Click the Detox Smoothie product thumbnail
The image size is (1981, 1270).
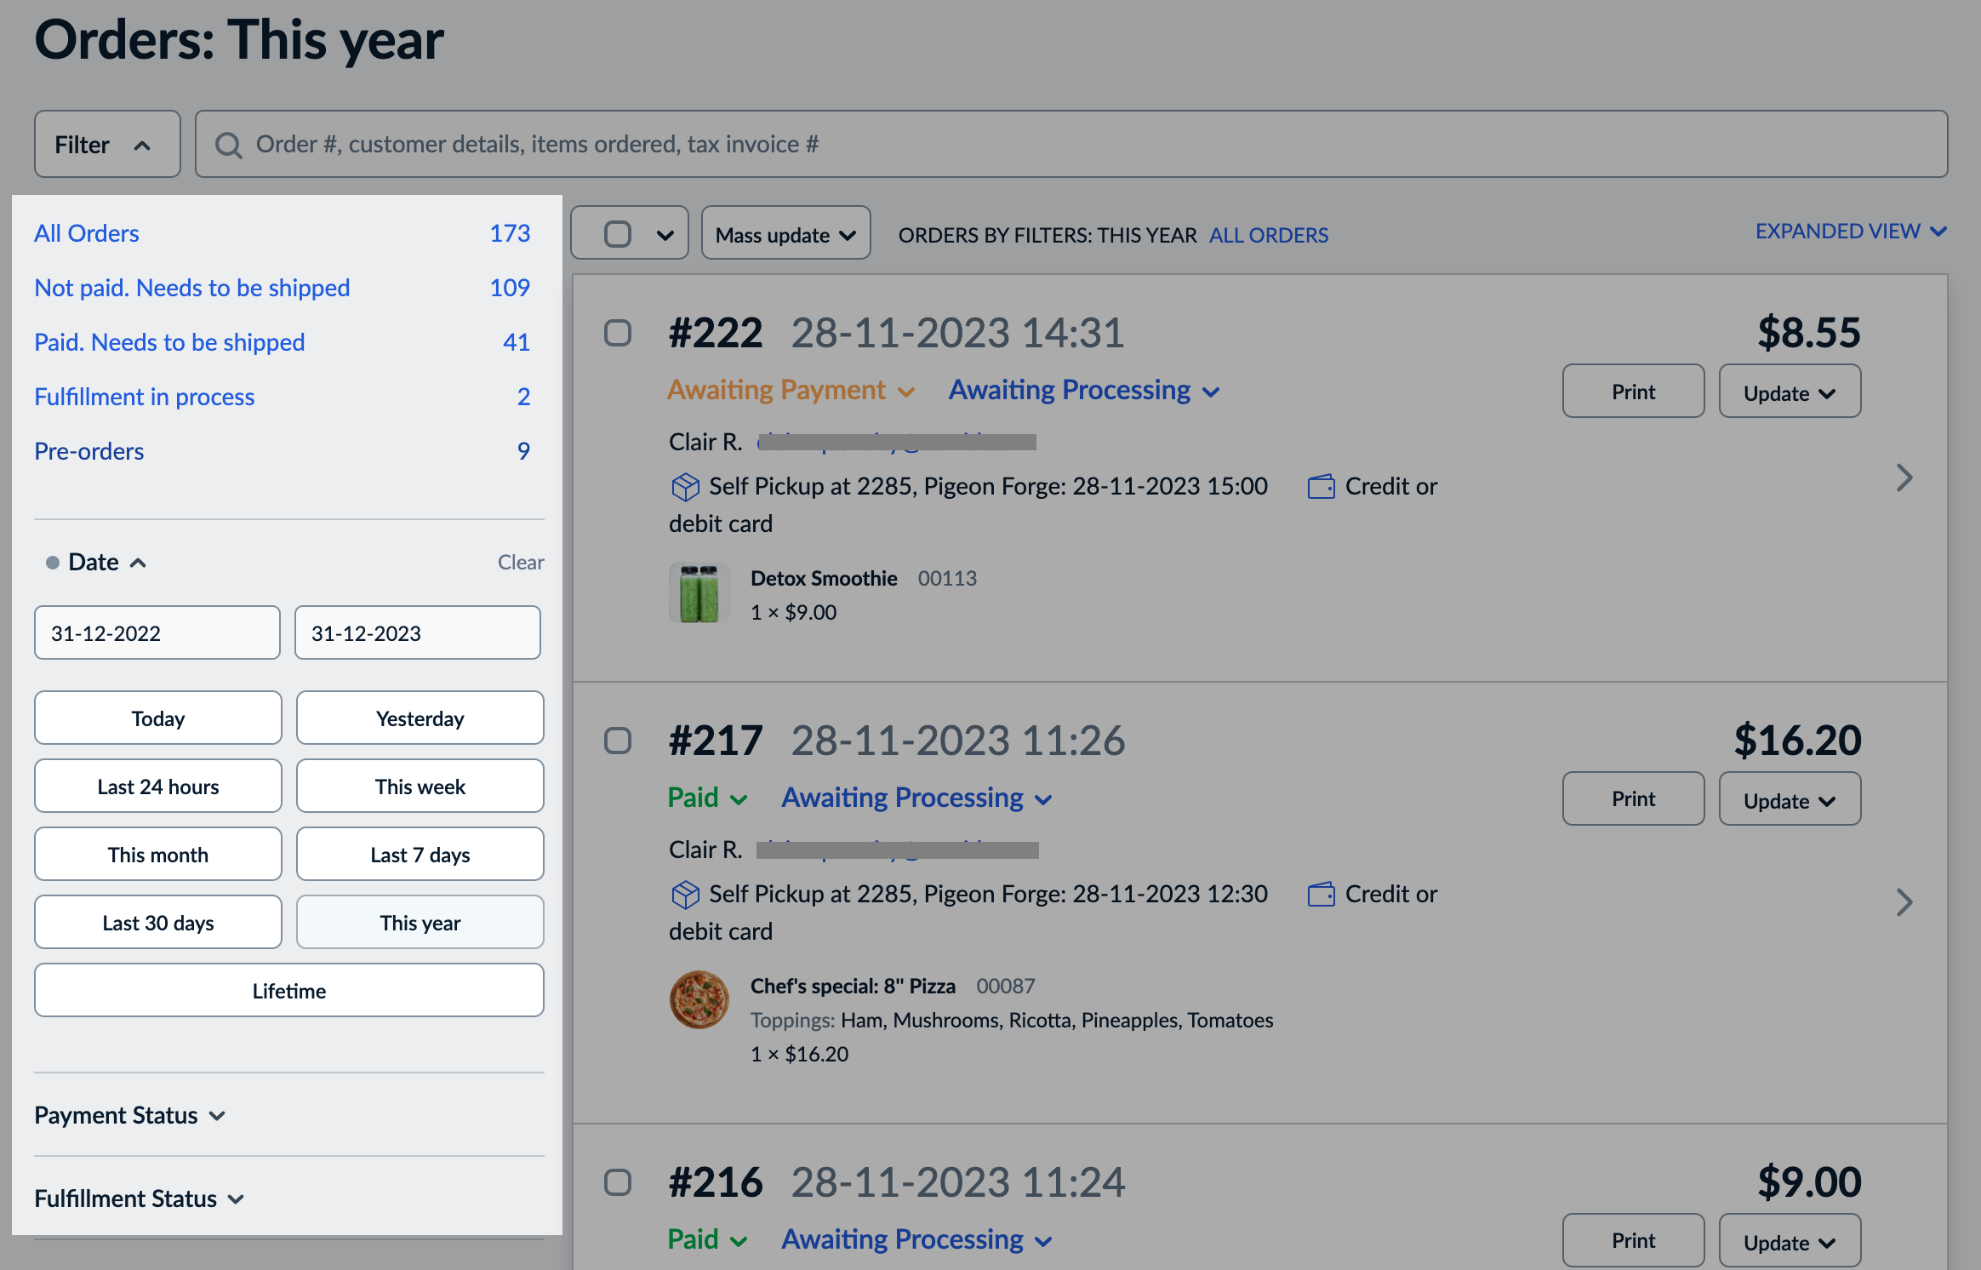tap(699, 593)
